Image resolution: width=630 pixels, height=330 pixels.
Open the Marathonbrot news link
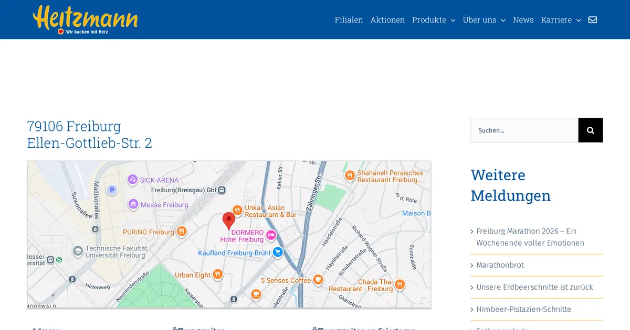coord(500,265)
